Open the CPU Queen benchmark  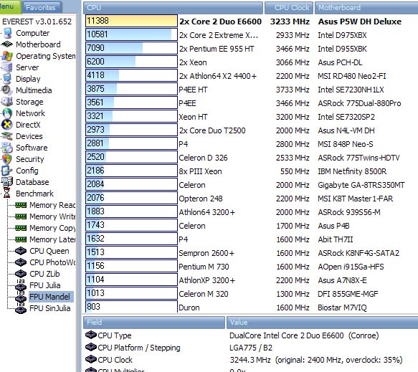[49, 251]
